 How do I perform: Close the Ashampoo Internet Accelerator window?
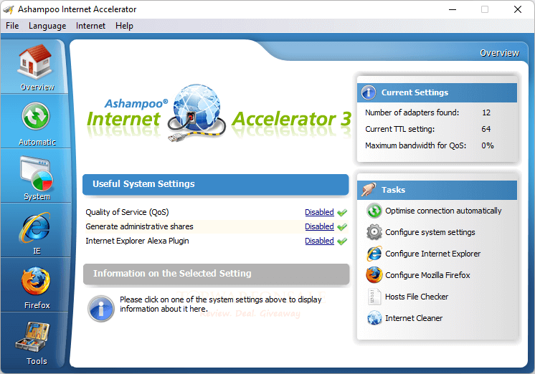click(518, 9)
